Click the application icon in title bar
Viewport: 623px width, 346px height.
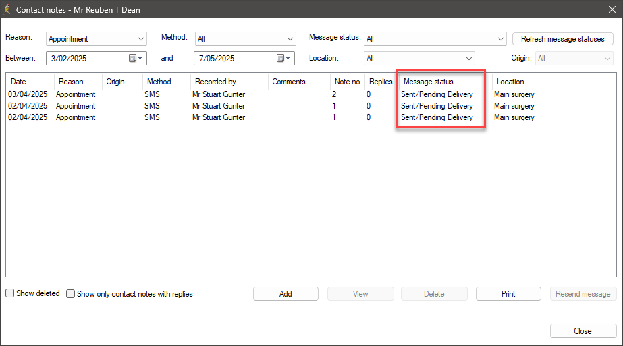(8, 9)
